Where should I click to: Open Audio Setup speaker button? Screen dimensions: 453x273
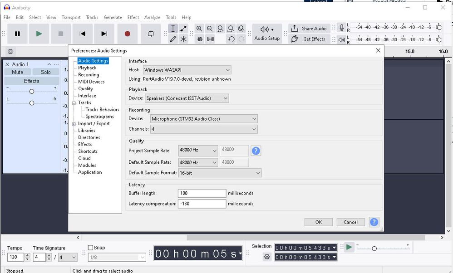pos(267,34)
